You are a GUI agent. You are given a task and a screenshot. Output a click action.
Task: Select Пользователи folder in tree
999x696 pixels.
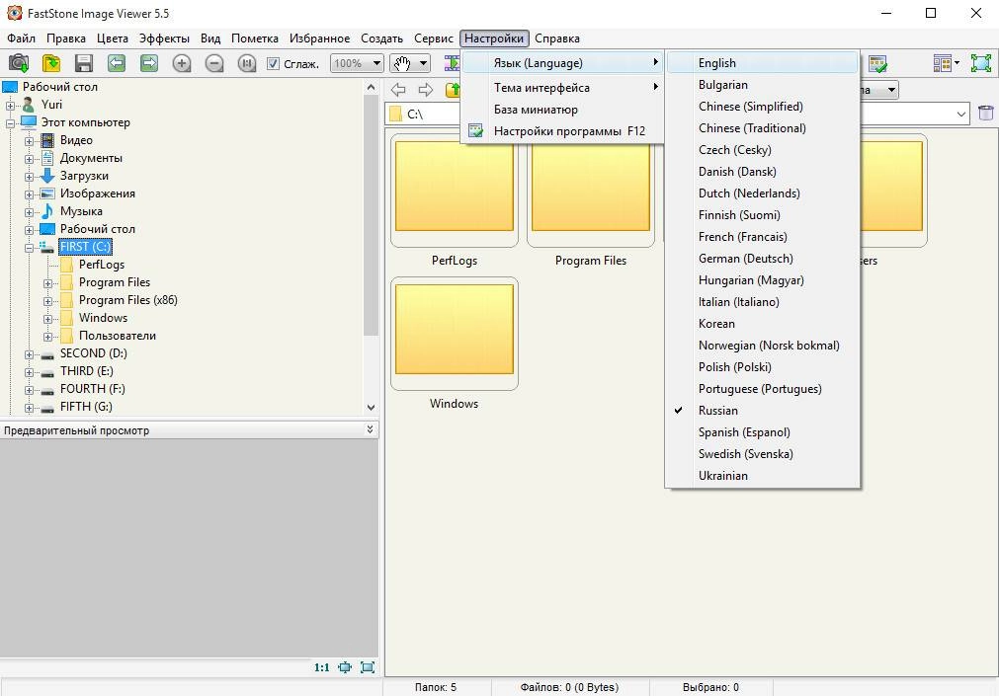coord(118,336)
